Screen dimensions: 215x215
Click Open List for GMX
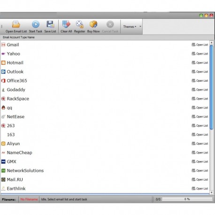coord(200,161)
